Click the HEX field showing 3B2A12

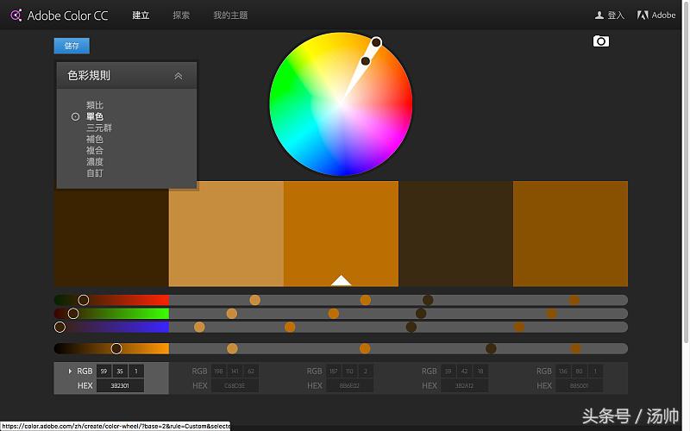[464, 385]
